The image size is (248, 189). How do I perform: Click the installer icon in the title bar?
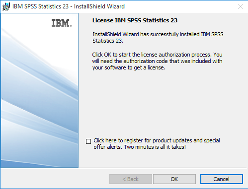pyautogui.click(x=6, y=6)
